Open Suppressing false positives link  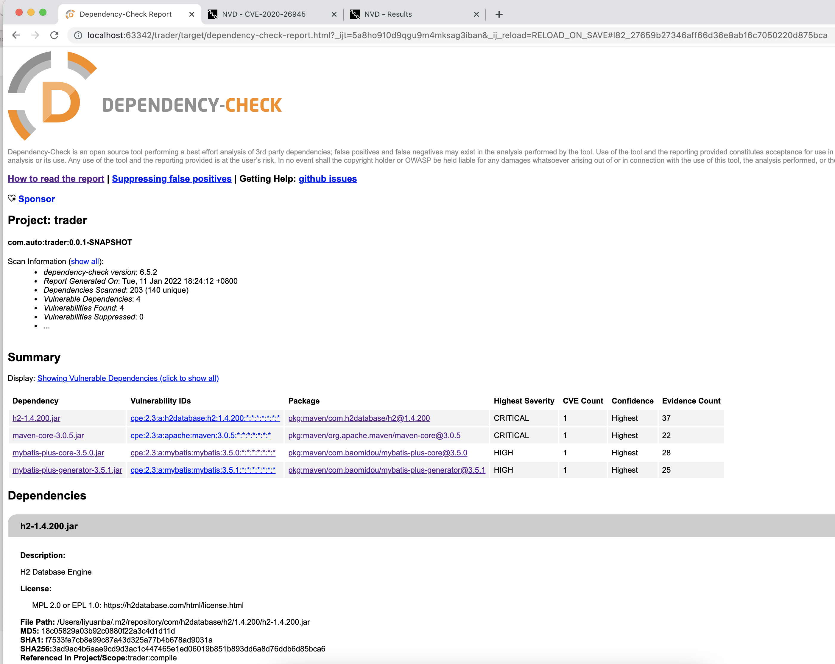point(172,179)
